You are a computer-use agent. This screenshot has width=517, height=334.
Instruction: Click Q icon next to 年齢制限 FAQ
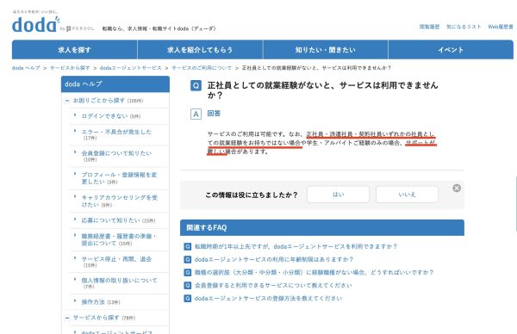187,259
